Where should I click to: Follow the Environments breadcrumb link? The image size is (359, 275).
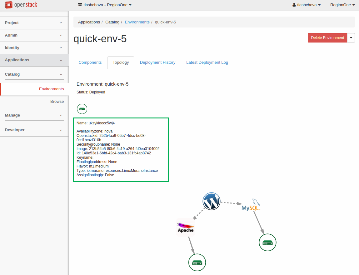click(137, 22)
